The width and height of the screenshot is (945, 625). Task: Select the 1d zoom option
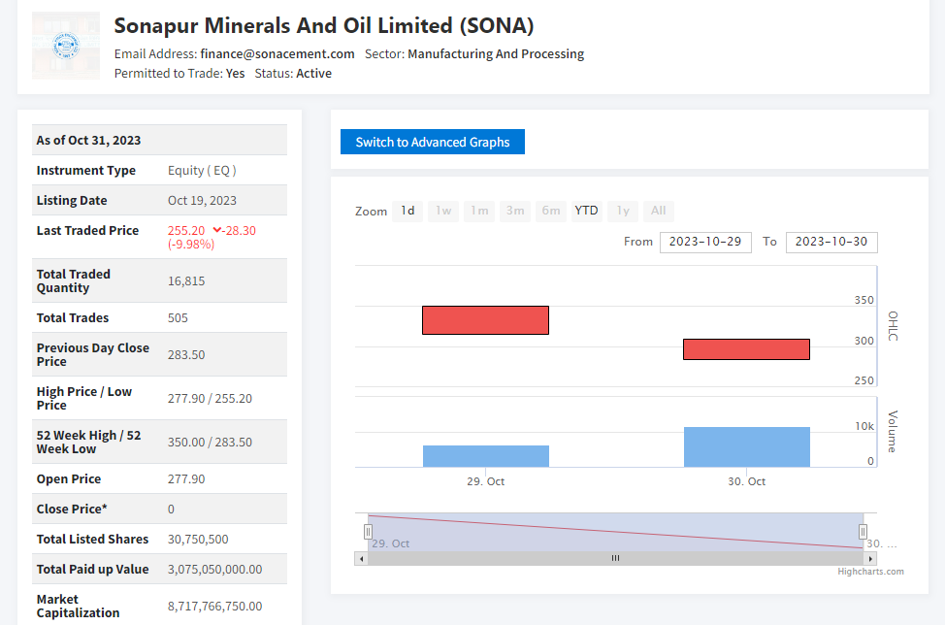point(407,211)
